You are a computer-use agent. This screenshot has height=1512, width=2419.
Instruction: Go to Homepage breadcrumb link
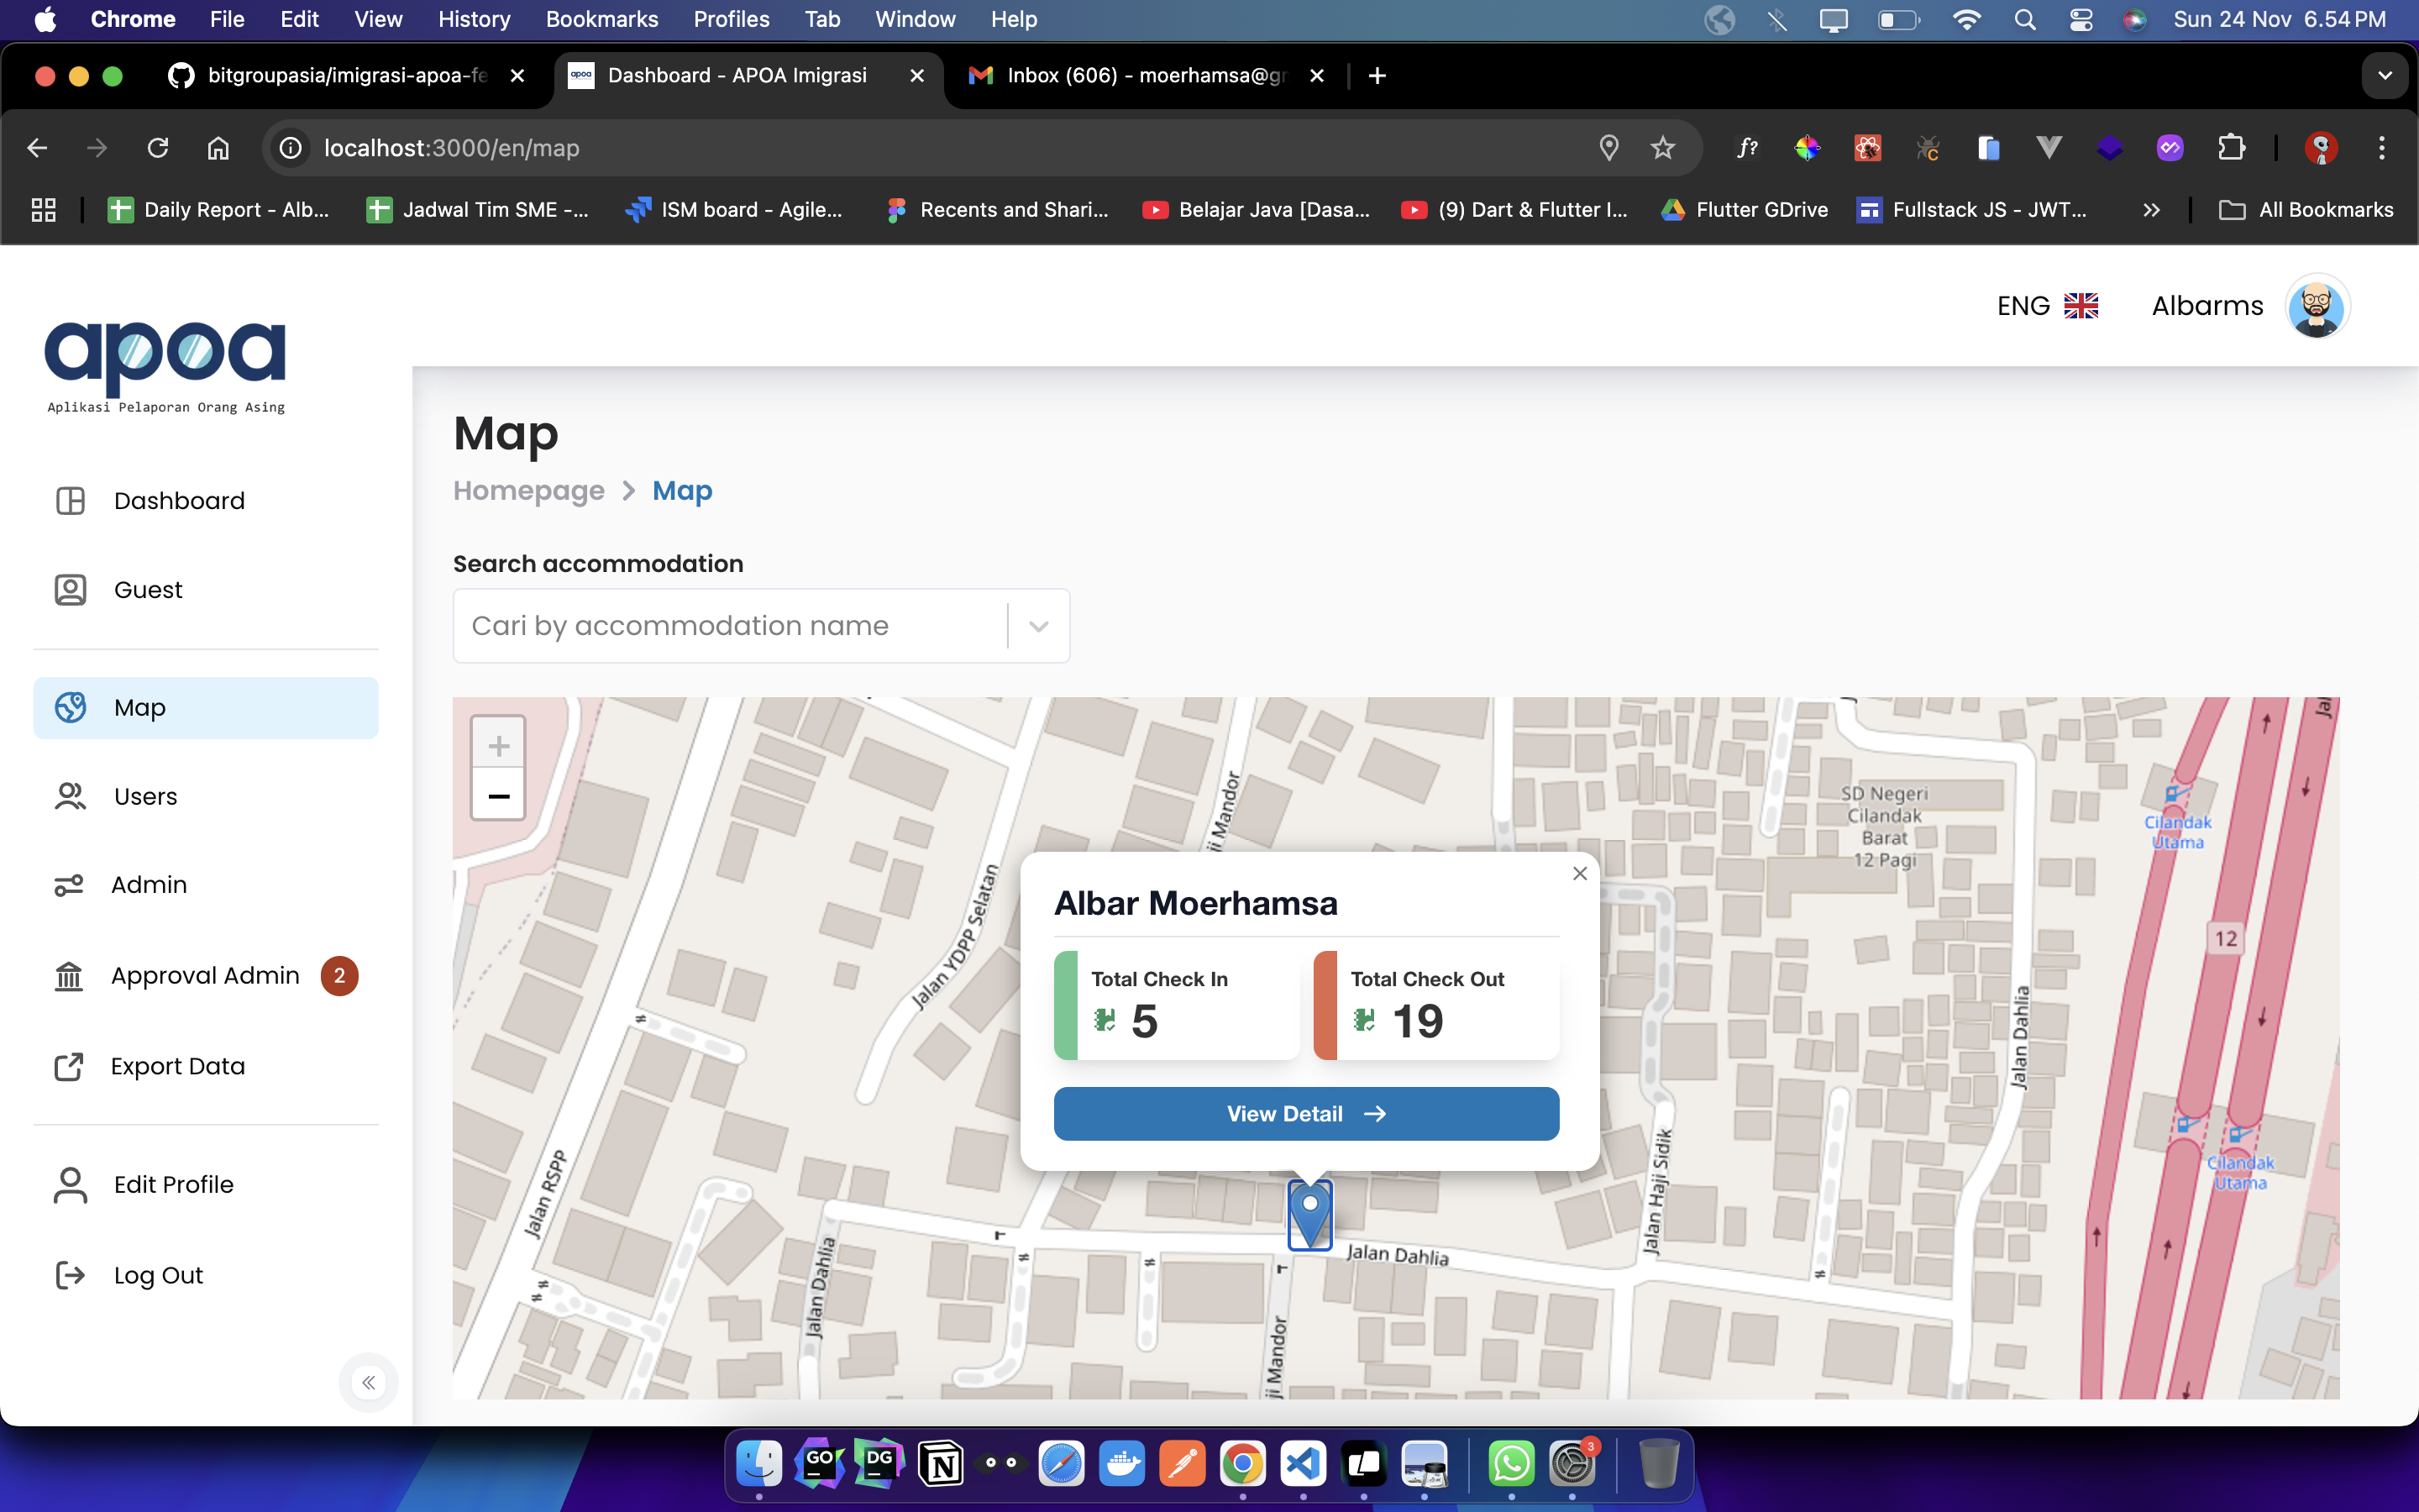529,491
